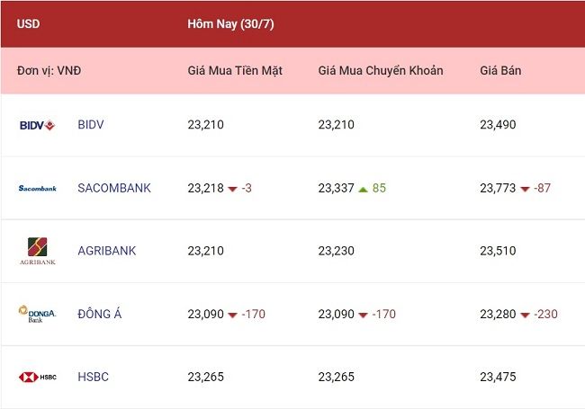Click the DongA Bank logo
The height and width of the screenshot is (409, 585).
(37, 314)
